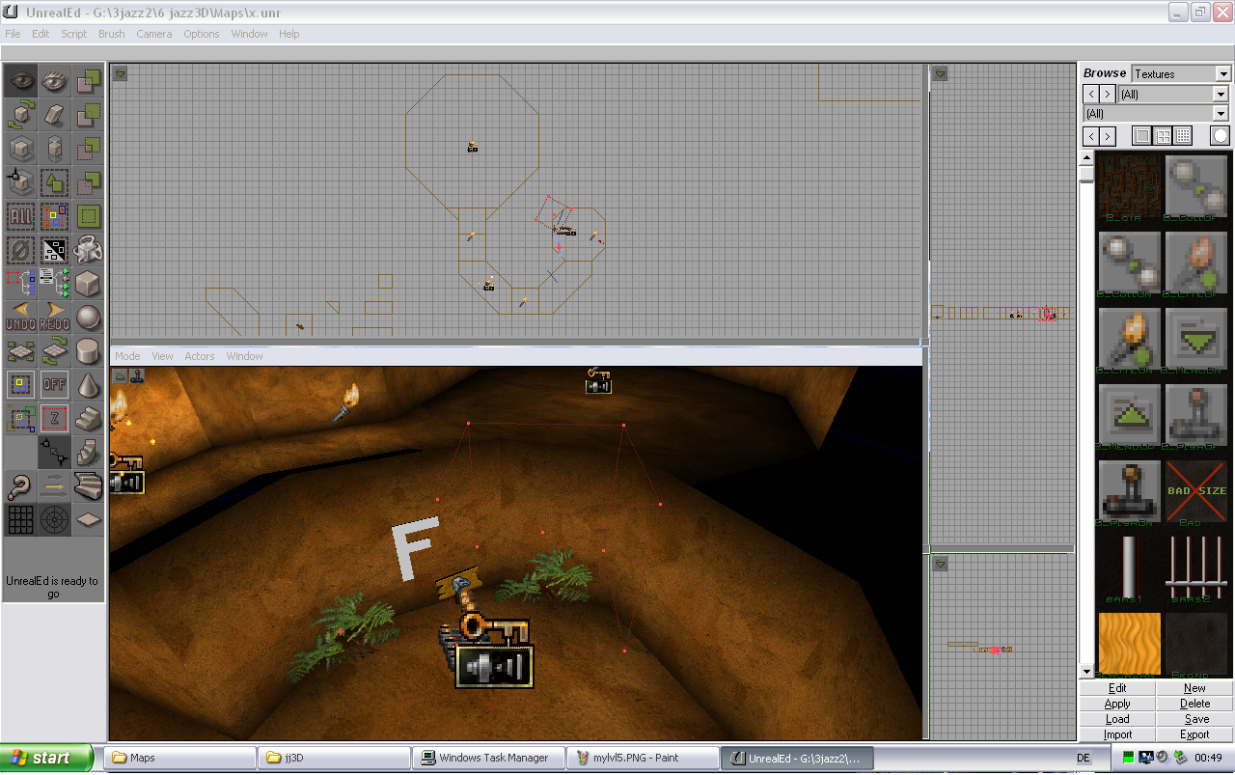The width and height of the screenshot is (1235, 775).
Task: Click the Apply texture button
Action: coord(1117,704)
